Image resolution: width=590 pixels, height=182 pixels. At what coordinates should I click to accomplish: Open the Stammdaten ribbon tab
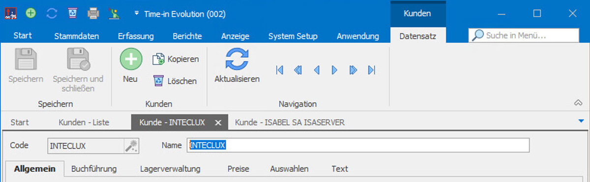point(77,36)
